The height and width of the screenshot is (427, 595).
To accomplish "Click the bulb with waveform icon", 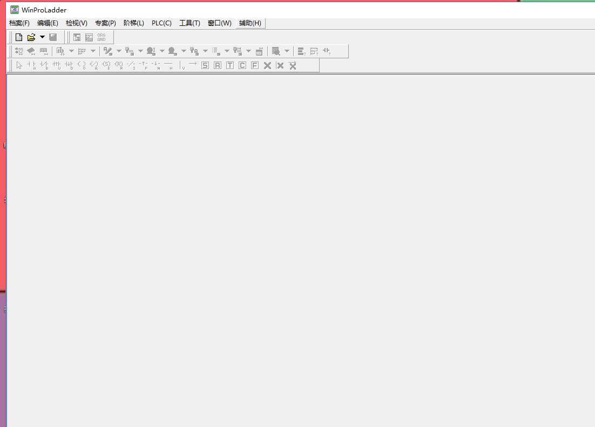I will (130, 51).
